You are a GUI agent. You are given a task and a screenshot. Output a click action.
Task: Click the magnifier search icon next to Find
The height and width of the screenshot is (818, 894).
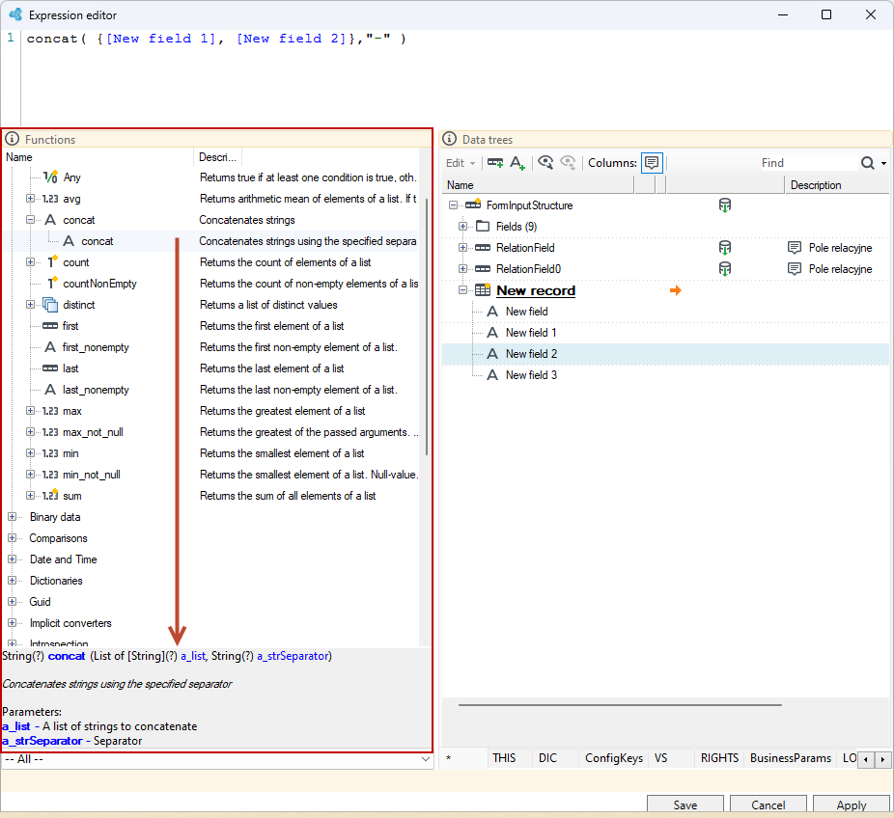click(867, 163)
